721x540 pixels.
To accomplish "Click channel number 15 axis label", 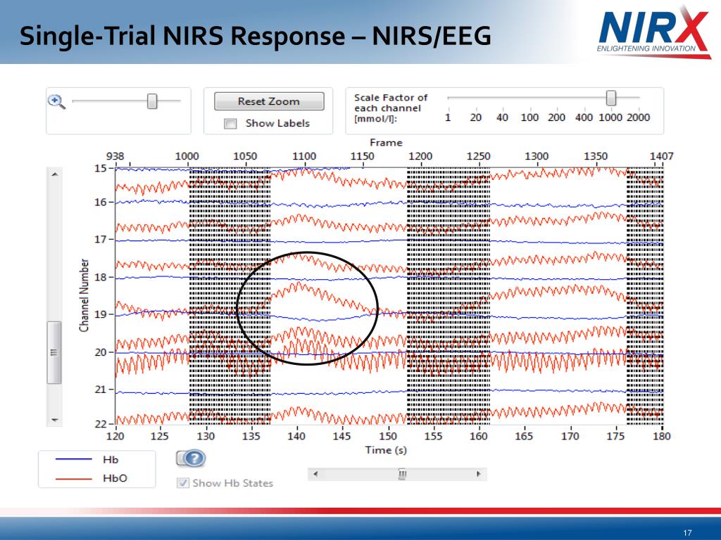I will 101,169.
